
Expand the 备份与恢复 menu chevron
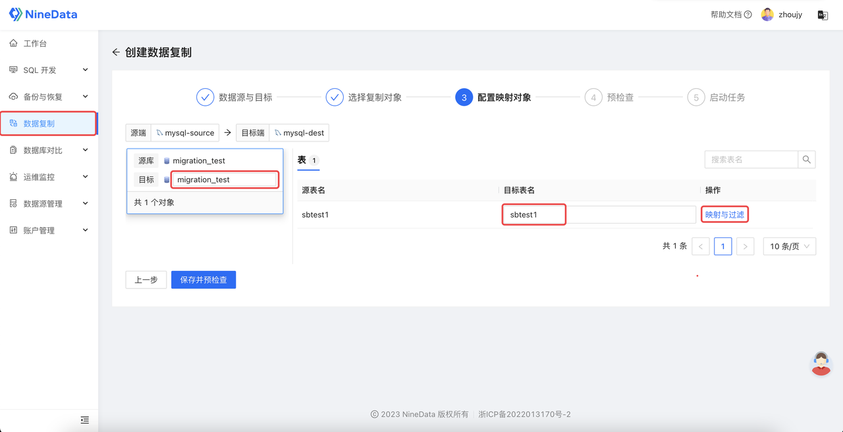tap(86, 97)
